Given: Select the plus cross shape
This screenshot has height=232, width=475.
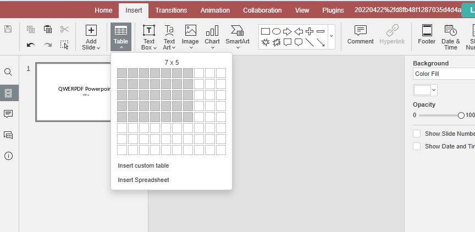Looking at the screenshot, I should point(310,31).
